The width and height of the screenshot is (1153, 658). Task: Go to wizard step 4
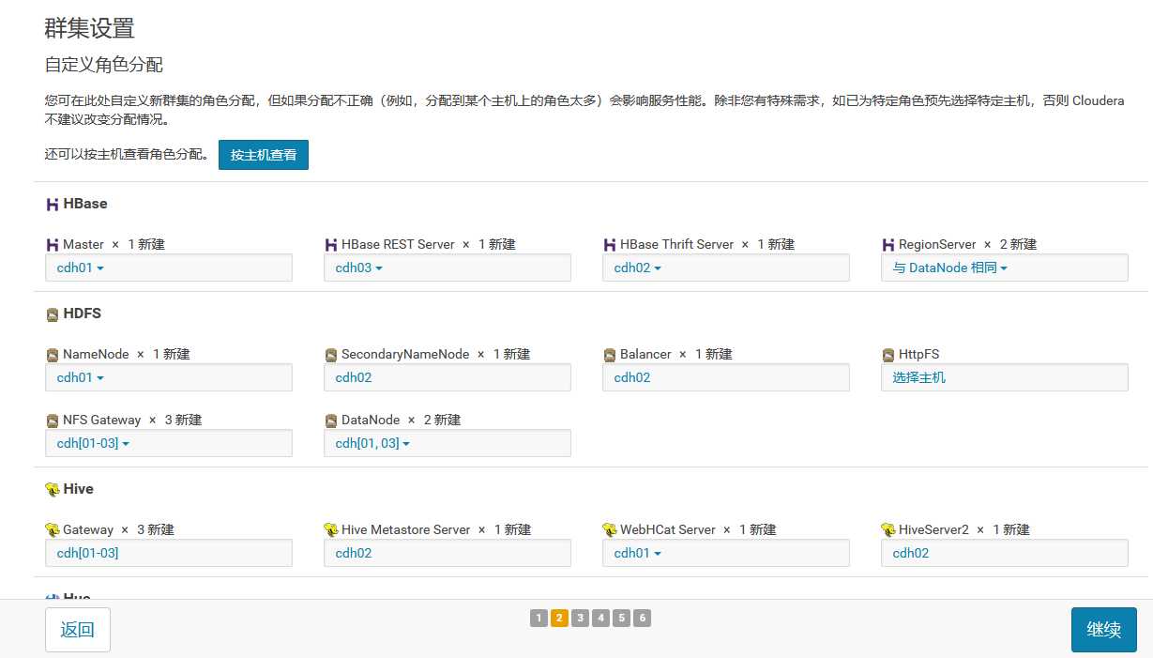tap(600, 618)
